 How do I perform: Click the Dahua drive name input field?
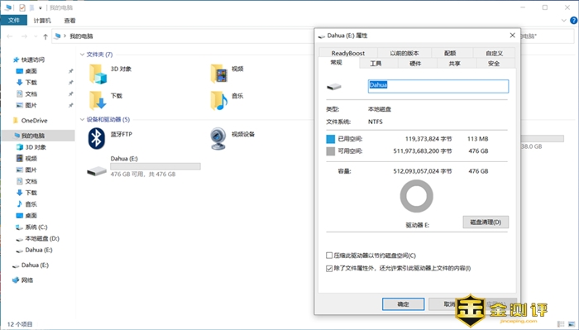click(438, 86)
